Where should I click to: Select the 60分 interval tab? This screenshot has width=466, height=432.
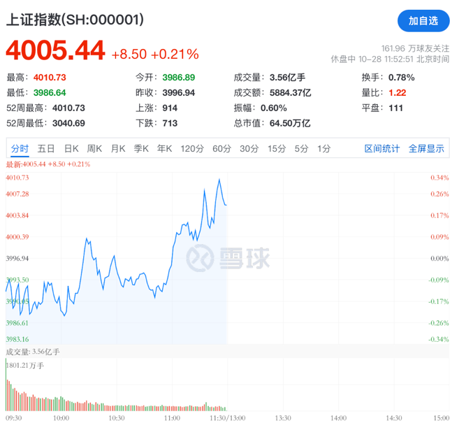click(221, 148)
